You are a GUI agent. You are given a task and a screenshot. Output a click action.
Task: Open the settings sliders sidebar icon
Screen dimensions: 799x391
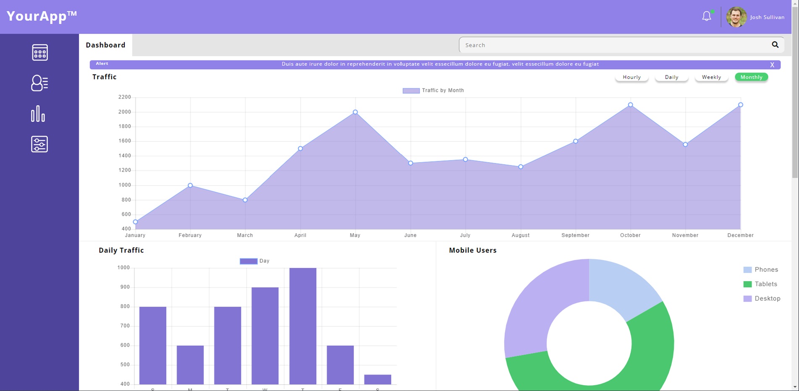39,144
